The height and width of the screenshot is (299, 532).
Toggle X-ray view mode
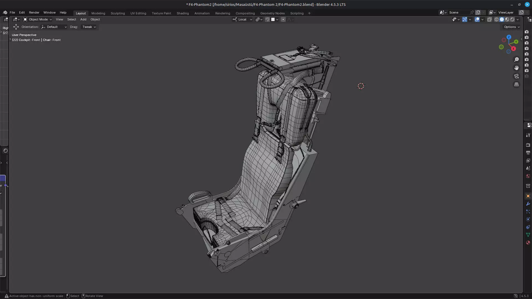[489, 19]
